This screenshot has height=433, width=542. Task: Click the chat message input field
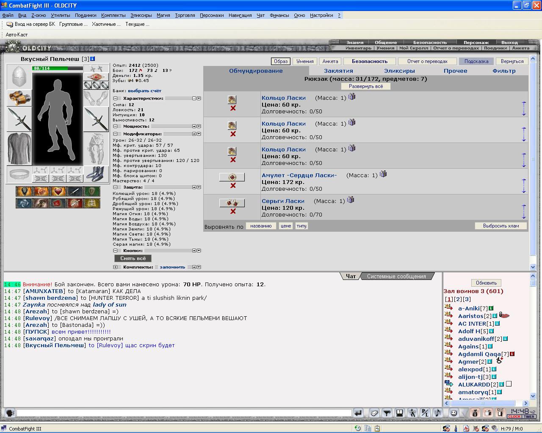point(184,413)
